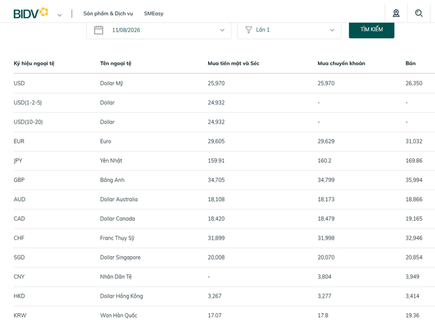
Task: Open Sản phẩm & Dịch vụ menu
Action: (x=108, y=14)
